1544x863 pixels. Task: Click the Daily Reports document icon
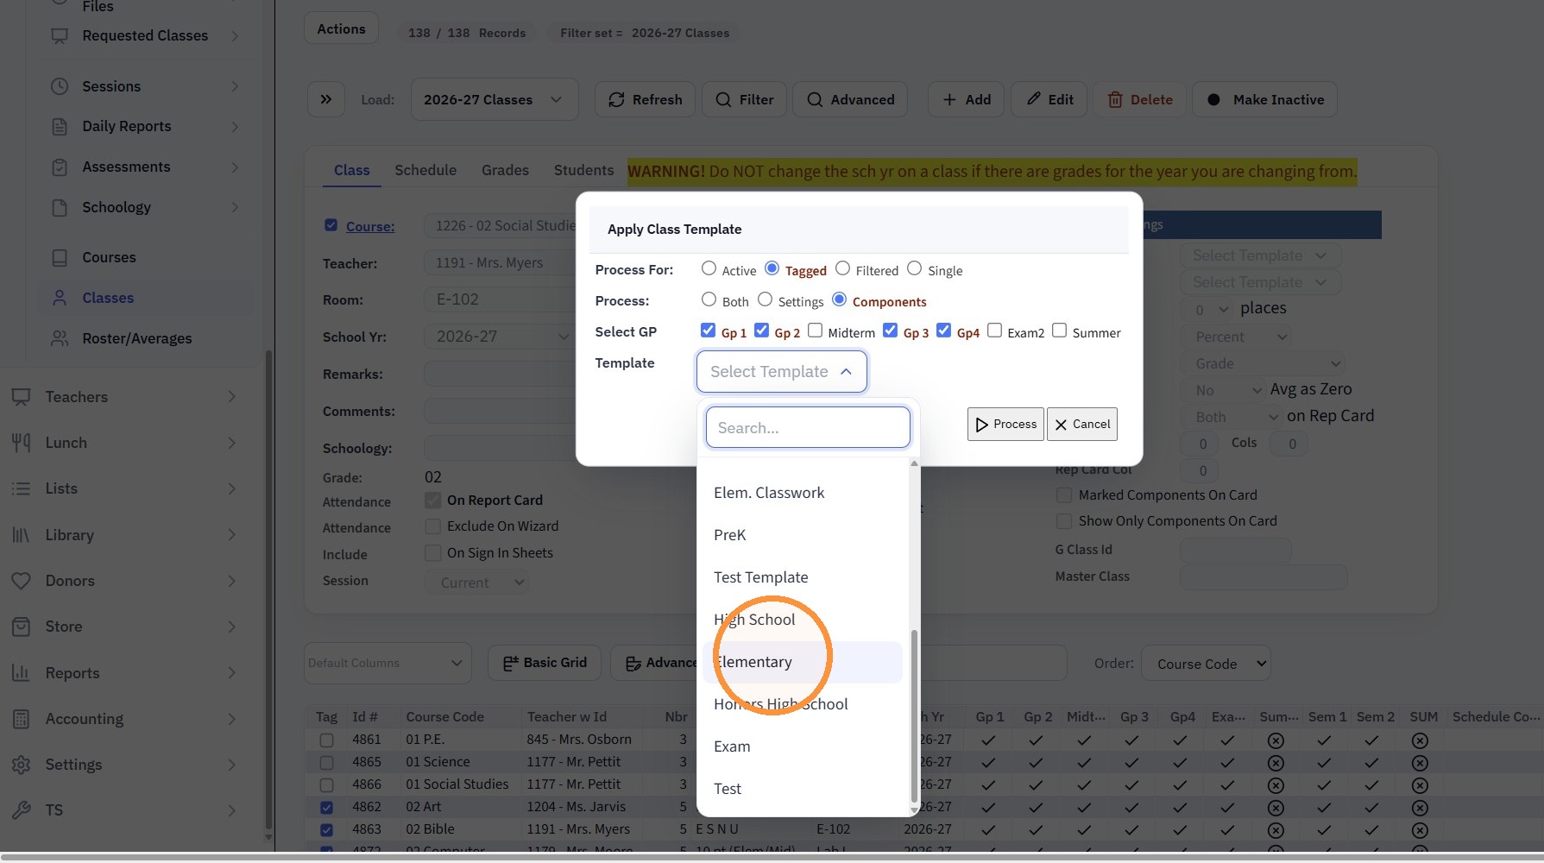point(60,127)
